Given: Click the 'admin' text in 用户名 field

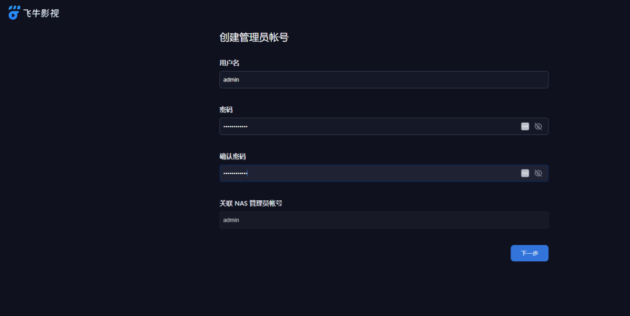Looking at the screenshot, I should (x=231, y=80).
